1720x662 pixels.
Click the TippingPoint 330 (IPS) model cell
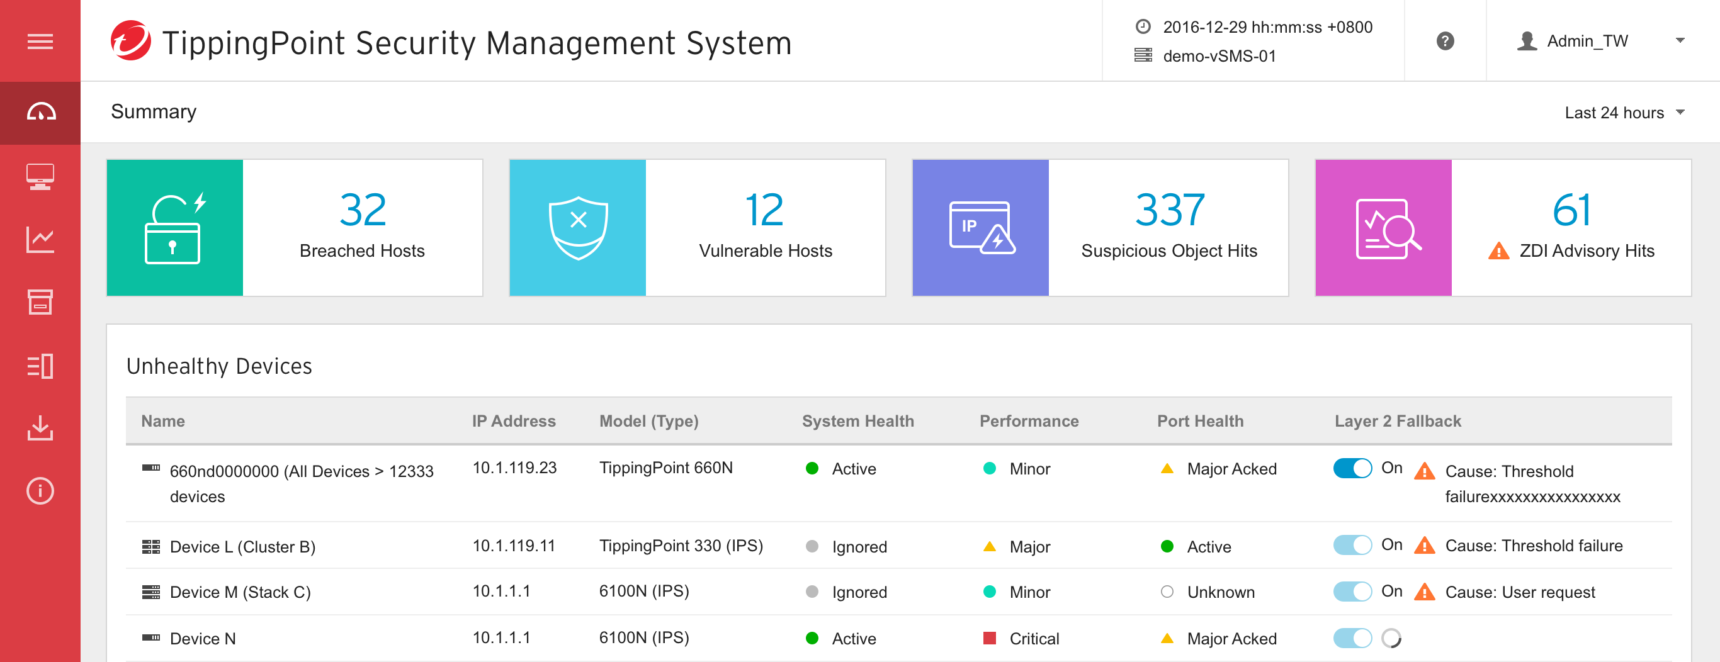pos(681,546)
